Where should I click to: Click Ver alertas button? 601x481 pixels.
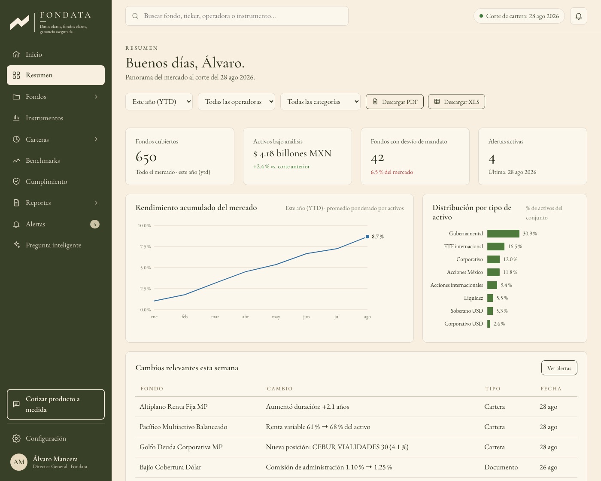pos(559,368)
